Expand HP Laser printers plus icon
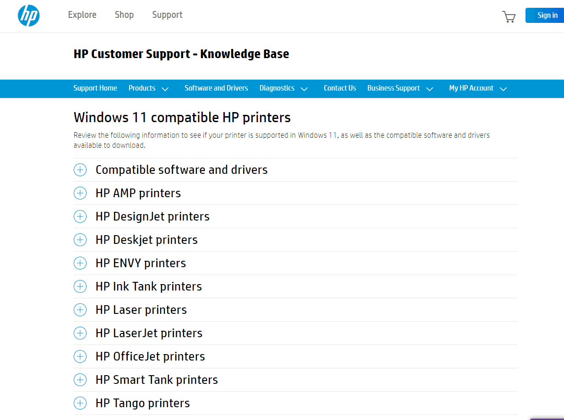The image size is (564, 420). pyautogui.click(x=80, y=310)
